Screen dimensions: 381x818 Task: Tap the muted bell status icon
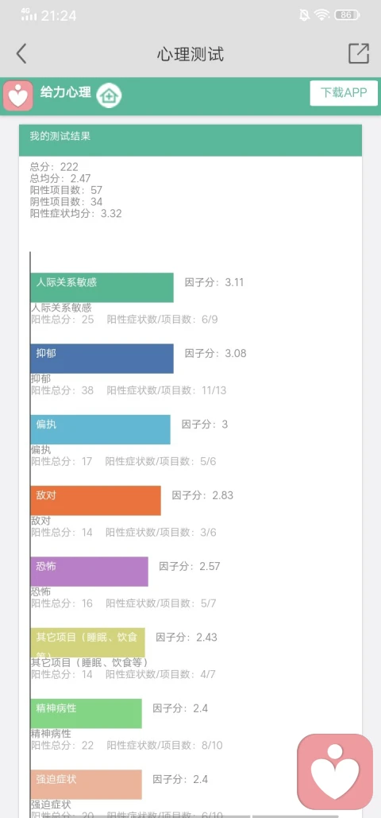point(304,15)
